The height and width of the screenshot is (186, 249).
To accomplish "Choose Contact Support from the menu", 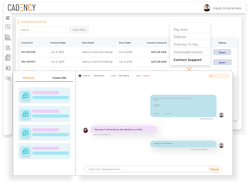I will 187,60.
